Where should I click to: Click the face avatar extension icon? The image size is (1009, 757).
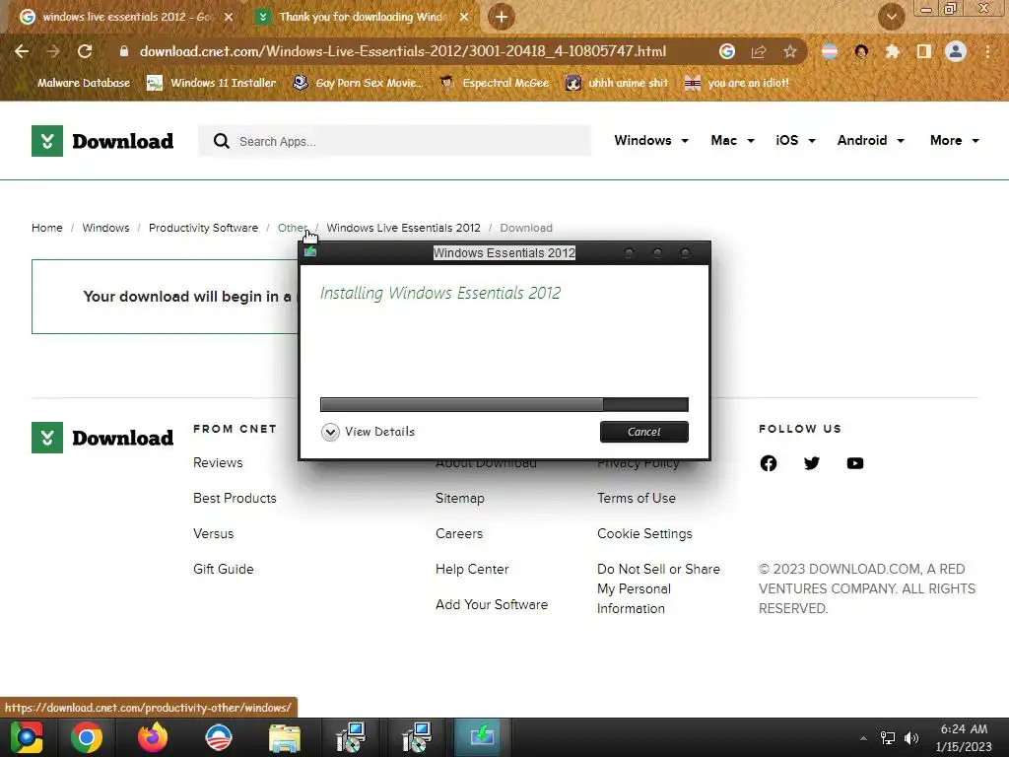[861, 51]
